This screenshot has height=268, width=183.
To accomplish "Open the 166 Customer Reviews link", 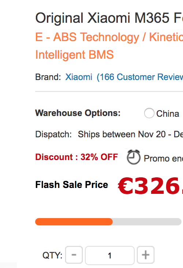I will (140, 77).
